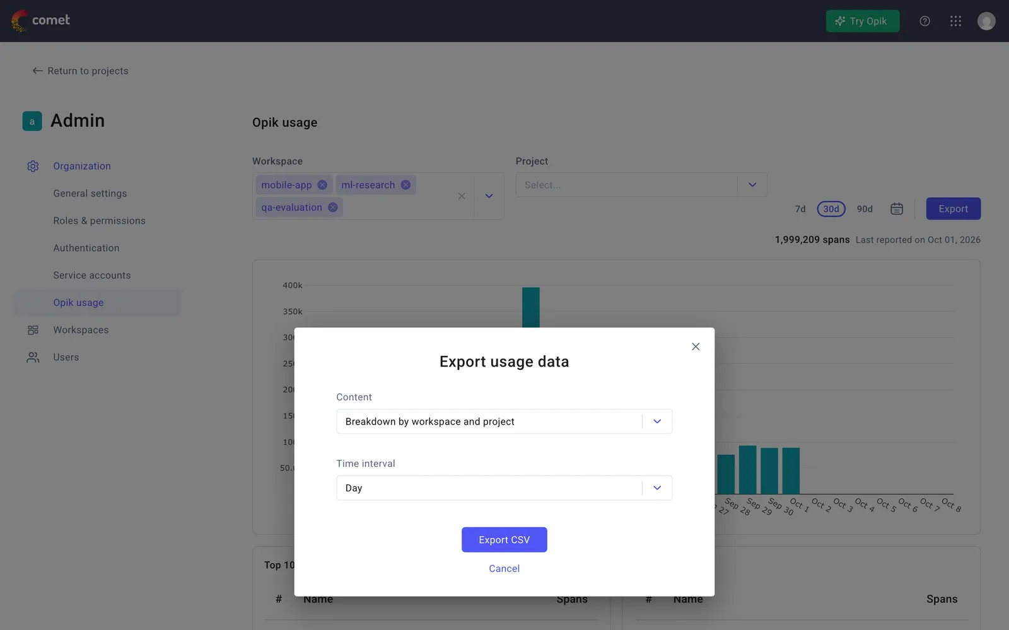This screenshot has height=630, width=1009.
Task: Click the '1,999,209 spans' total
Action: 812,240
